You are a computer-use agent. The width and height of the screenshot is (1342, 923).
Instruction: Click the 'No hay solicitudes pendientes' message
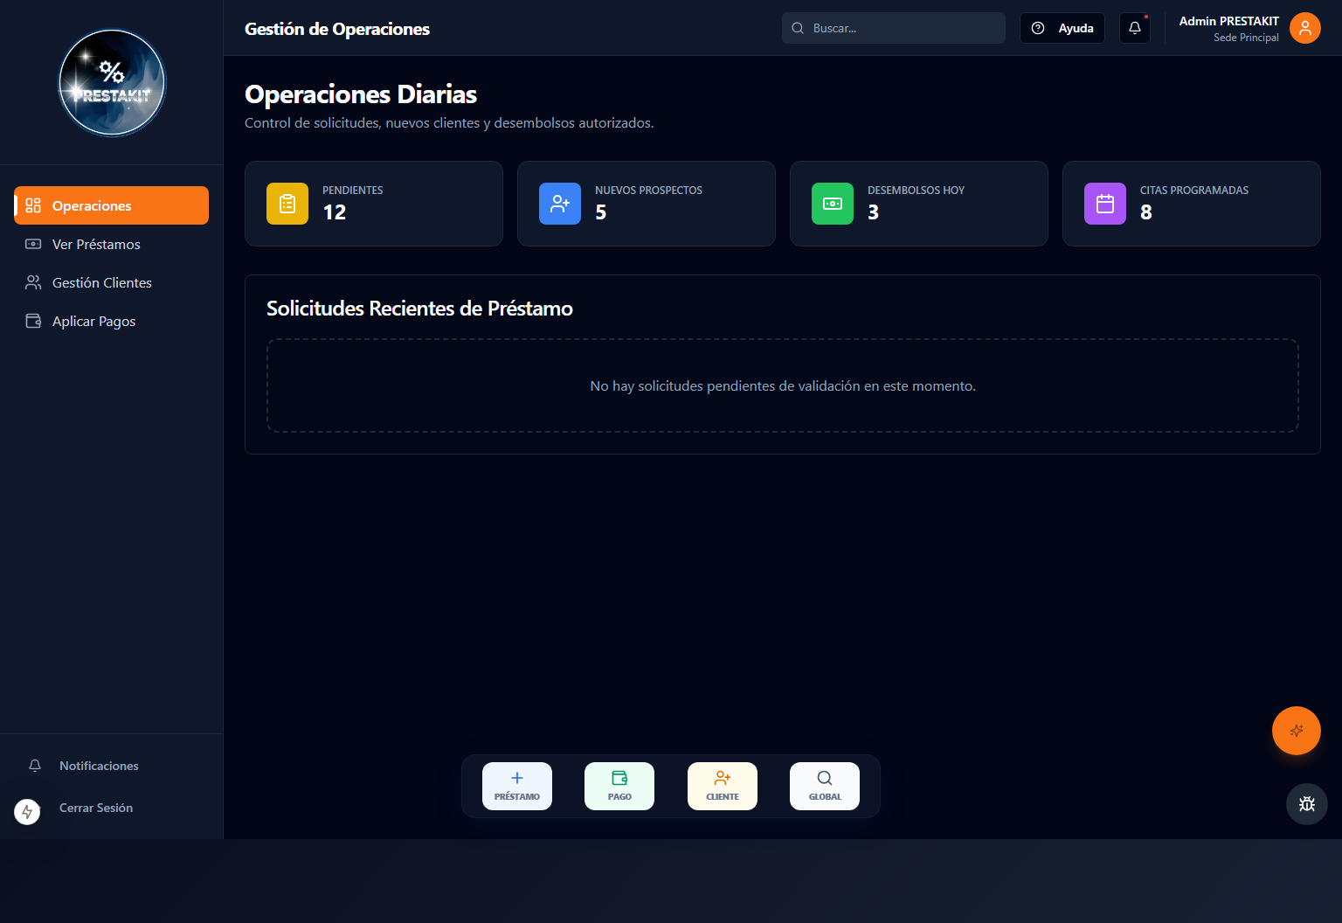783,385
